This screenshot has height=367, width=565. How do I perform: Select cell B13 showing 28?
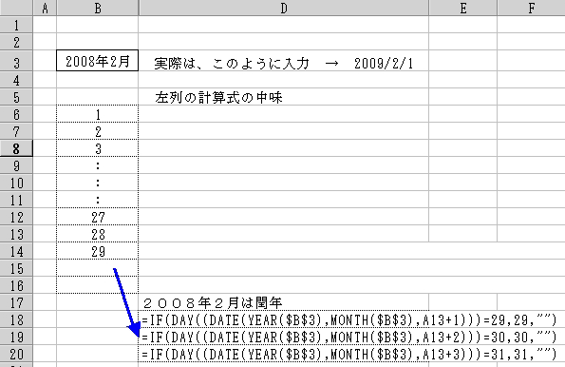click(97, 234)
